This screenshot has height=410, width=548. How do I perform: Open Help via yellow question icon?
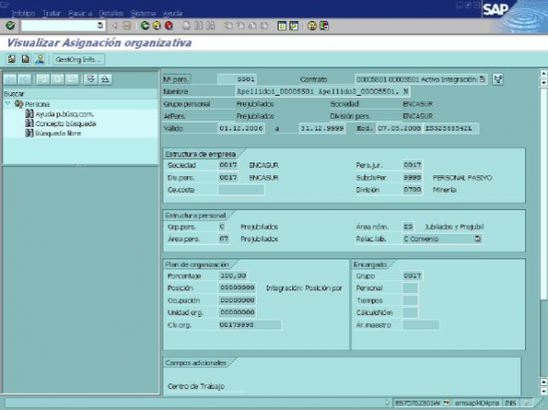point(311,26)
